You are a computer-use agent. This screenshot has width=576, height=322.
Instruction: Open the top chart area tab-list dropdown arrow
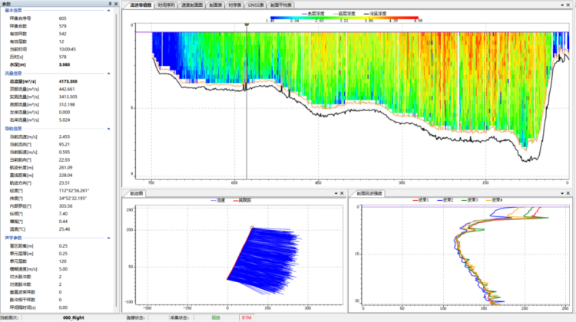point(562,5)
